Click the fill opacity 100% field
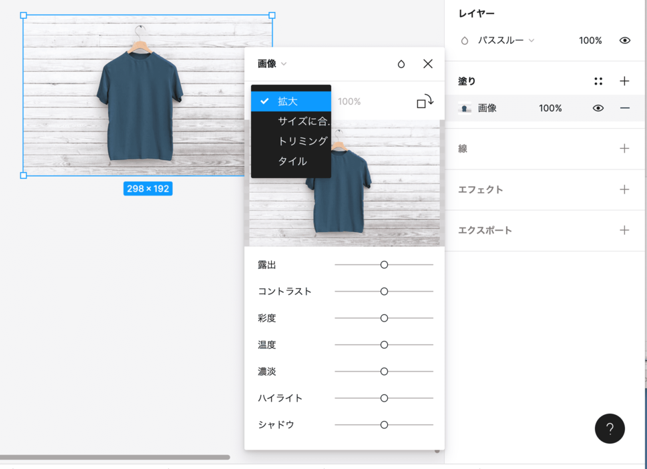Viewport: 647px width, 469px height. tap(550, 108)
